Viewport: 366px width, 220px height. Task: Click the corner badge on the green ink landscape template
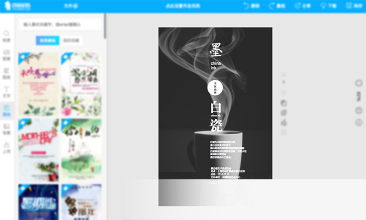coord(66,123)
